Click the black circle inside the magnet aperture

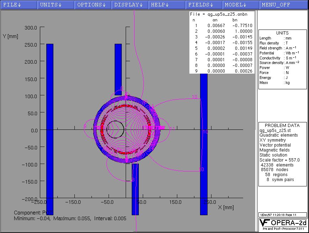click(x=115, y=129)
